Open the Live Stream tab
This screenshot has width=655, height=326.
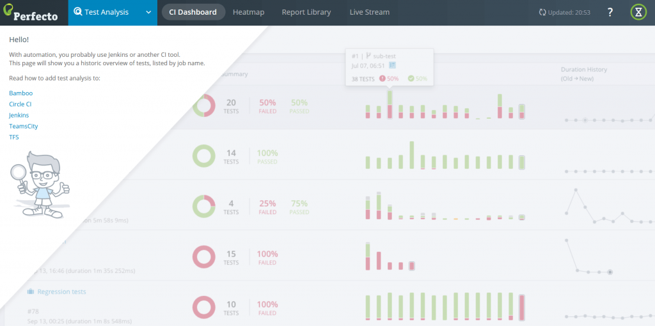coord(369,12)
